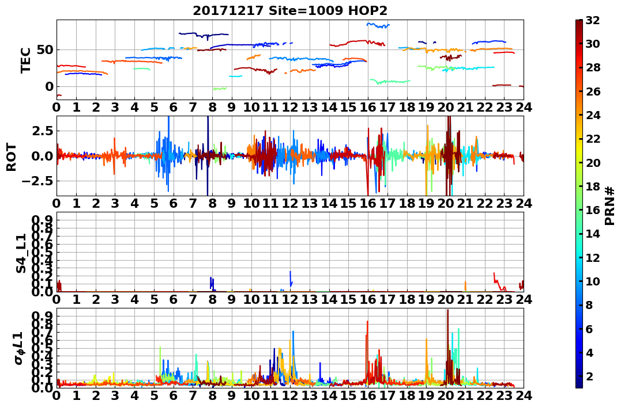The width and height of the screenshot is (621, 408).
Task: Click the colorbar tick label 28
Action: [x=593, y=67]
